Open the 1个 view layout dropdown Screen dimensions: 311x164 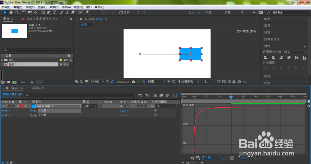pyautogui.click(x=208, y=82)
